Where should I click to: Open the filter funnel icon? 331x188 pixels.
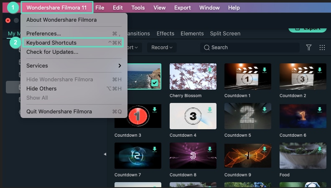pos(308,48)
